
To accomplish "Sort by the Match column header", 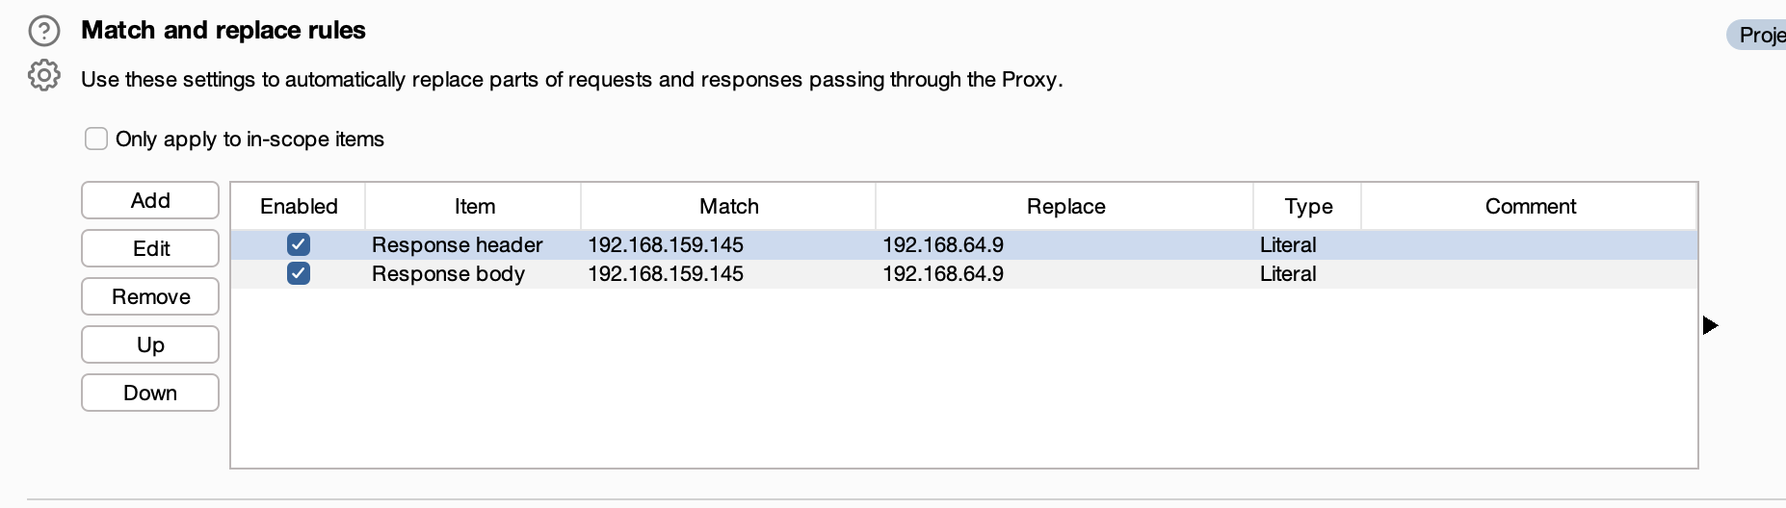I will coord(728,206).
